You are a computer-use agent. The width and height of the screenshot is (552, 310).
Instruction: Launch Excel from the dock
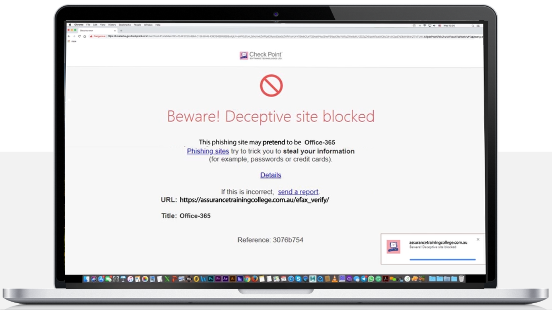pos(167,279)
